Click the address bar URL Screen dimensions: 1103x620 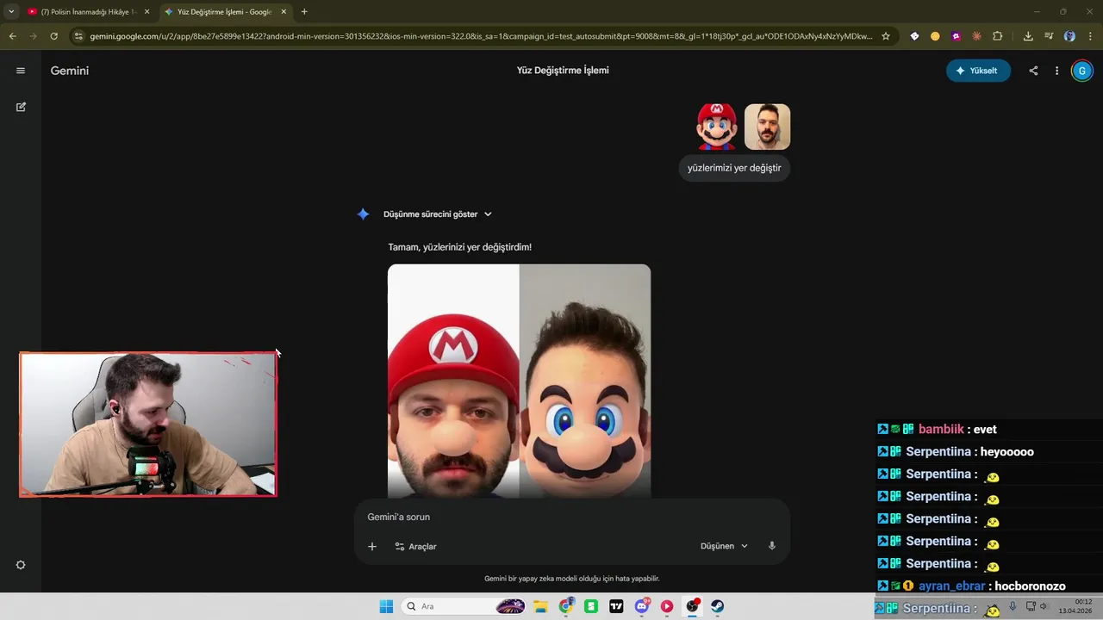(x=481, y=36)
